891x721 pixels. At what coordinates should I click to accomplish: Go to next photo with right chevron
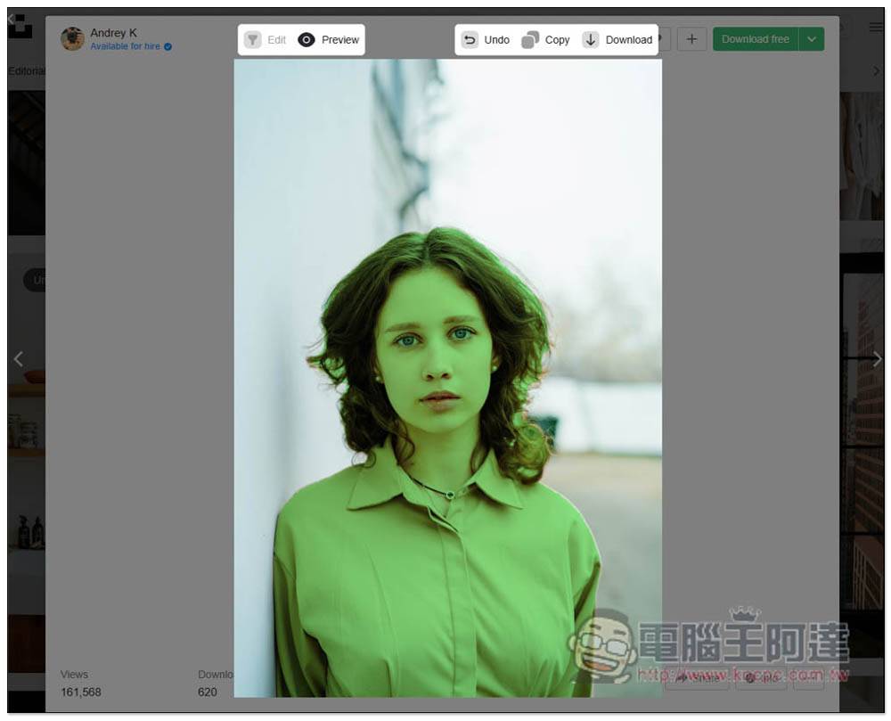[x=877, y=359]
